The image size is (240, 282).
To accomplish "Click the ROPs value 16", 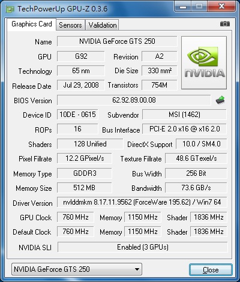I will [x=77, y=129].
